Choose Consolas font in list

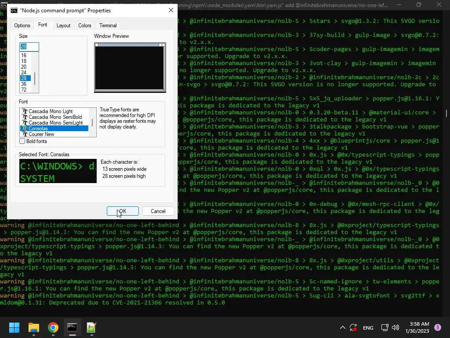point(54,129)
